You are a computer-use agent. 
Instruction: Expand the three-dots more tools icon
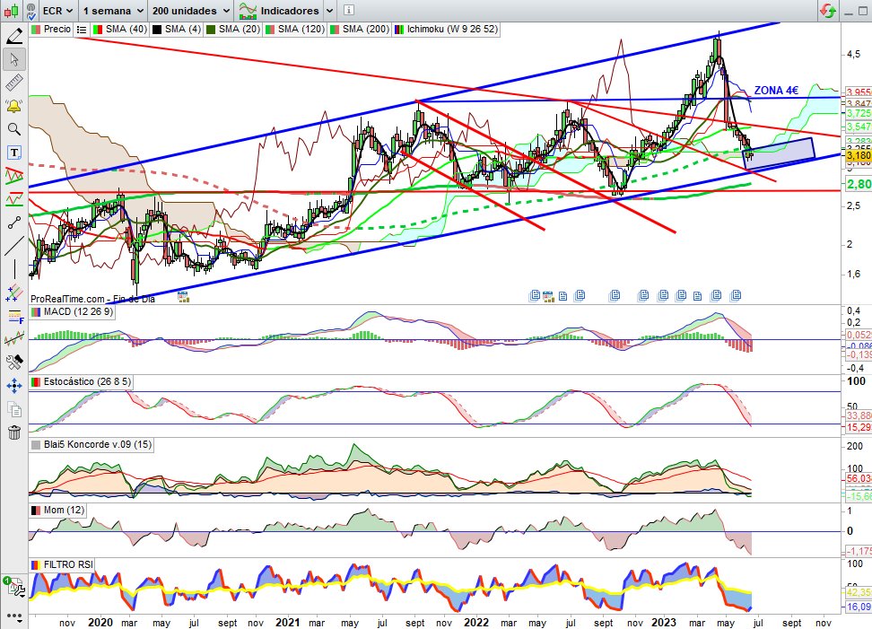(x=13, y=616)
